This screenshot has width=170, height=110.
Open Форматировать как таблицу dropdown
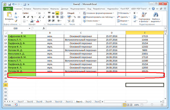point(99,17)
